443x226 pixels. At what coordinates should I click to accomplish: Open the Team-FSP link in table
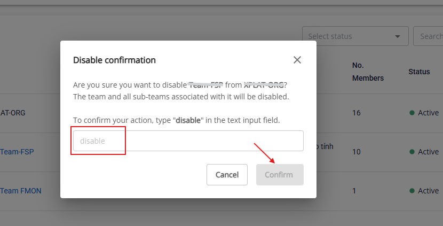pos(17,152)
